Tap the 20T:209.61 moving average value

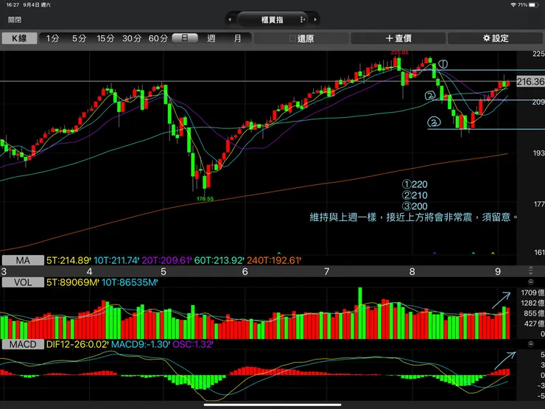click(x=166, y=260)
